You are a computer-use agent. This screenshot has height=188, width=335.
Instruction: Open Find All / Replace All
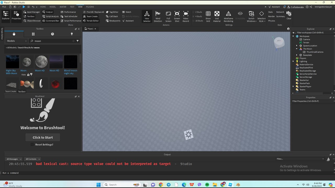click(93, 12)
